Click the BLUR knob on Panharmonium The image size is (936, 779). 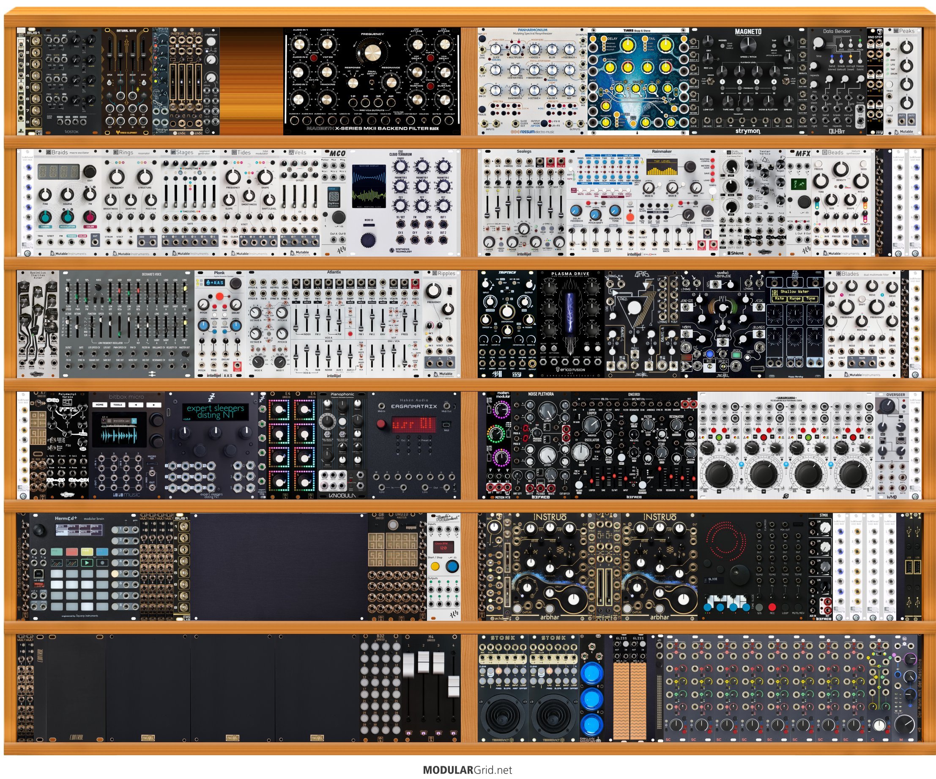pos(552,50)
